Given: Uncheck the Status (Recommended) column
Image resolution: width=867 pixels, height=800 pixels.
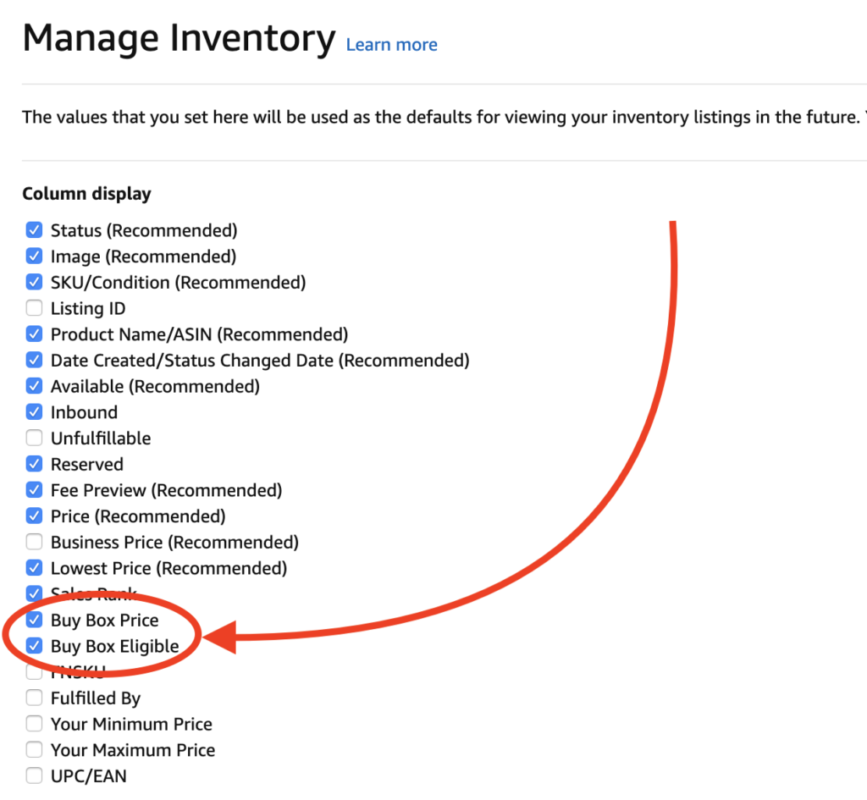Looking at the screenshot, I should click(34, 229).
